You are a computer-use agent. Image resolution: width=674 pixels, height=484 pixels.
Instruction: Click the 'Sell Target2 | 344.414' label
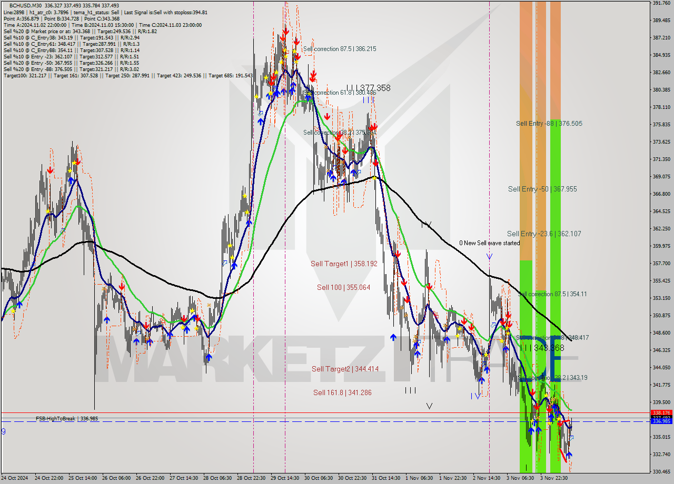coord(345,369)
